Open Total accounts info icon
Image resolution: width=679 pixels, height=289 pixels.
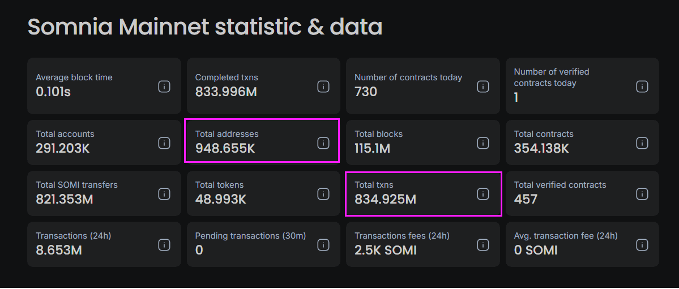point(164,143)
